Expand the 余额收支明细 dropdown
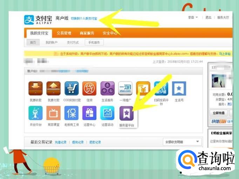239x179 pixels. [182, 142]
